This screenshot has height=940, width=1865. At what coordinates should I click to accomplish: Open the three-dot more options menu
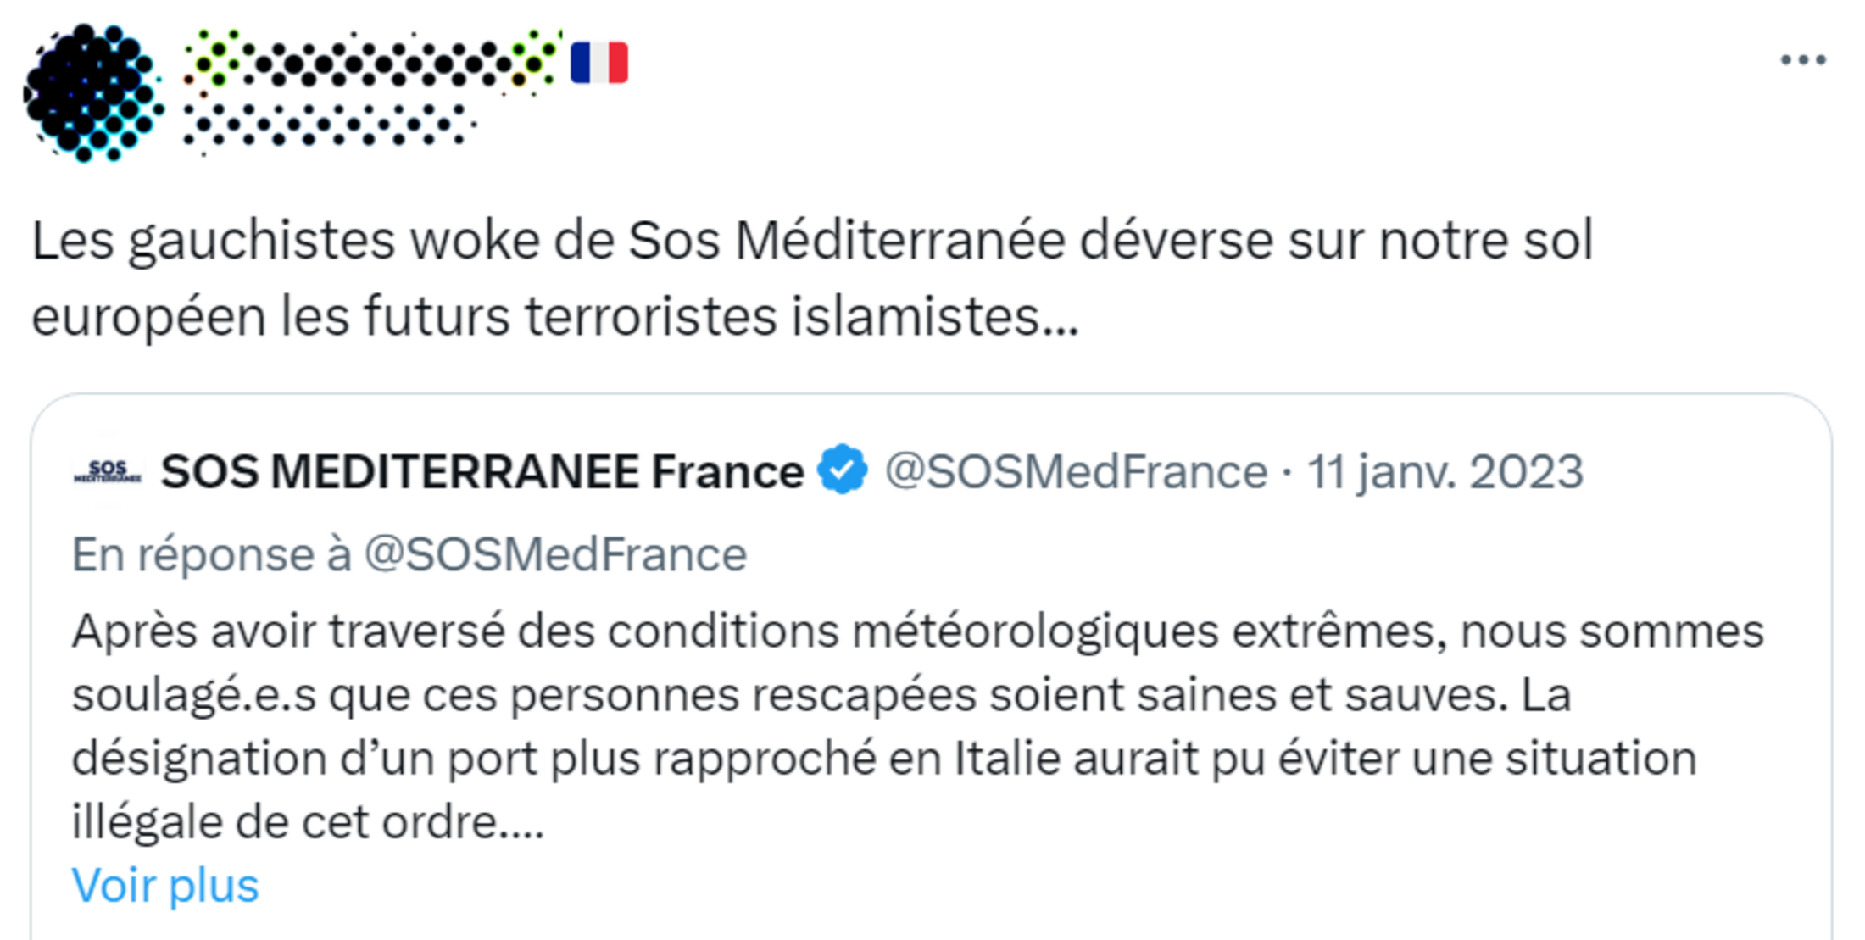(1802, 60)
